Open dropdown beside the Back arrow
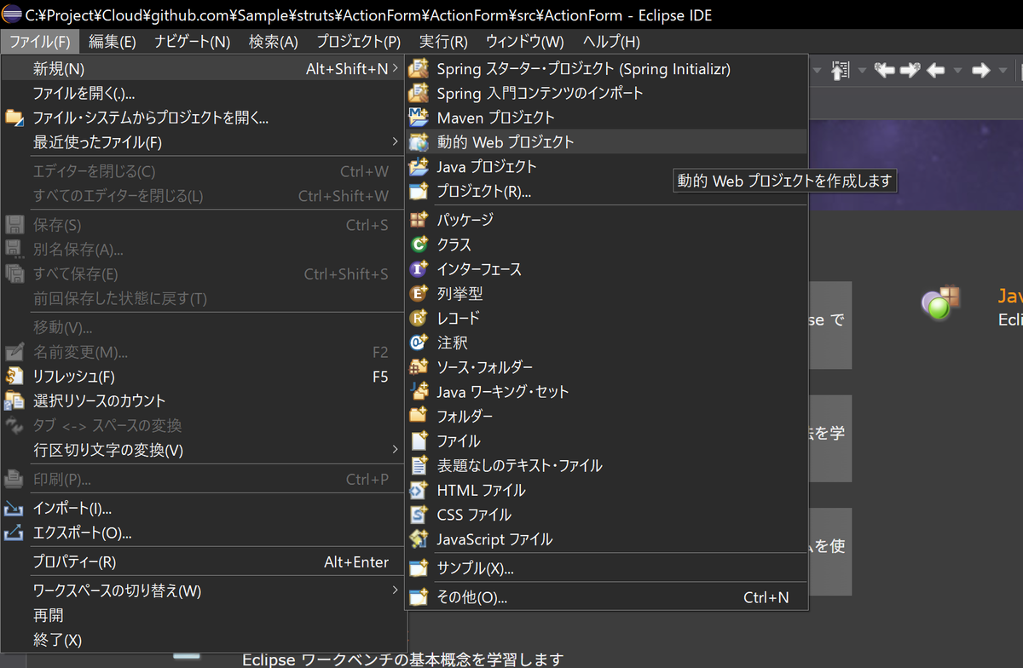Image resolution: width=1023 pixels, height=668 pixels. tap(957, 71)
